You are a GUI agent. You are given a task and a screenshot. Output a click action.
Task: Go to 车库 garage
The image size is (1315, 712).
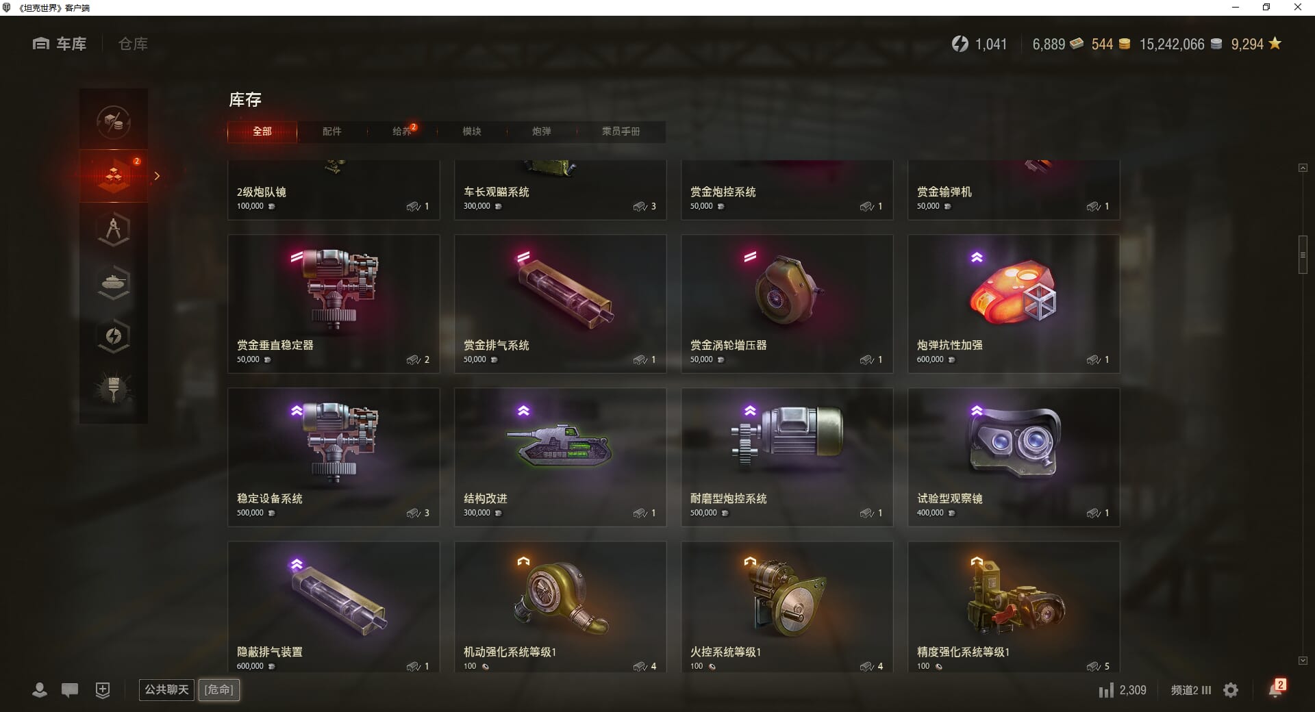[60, 44]
